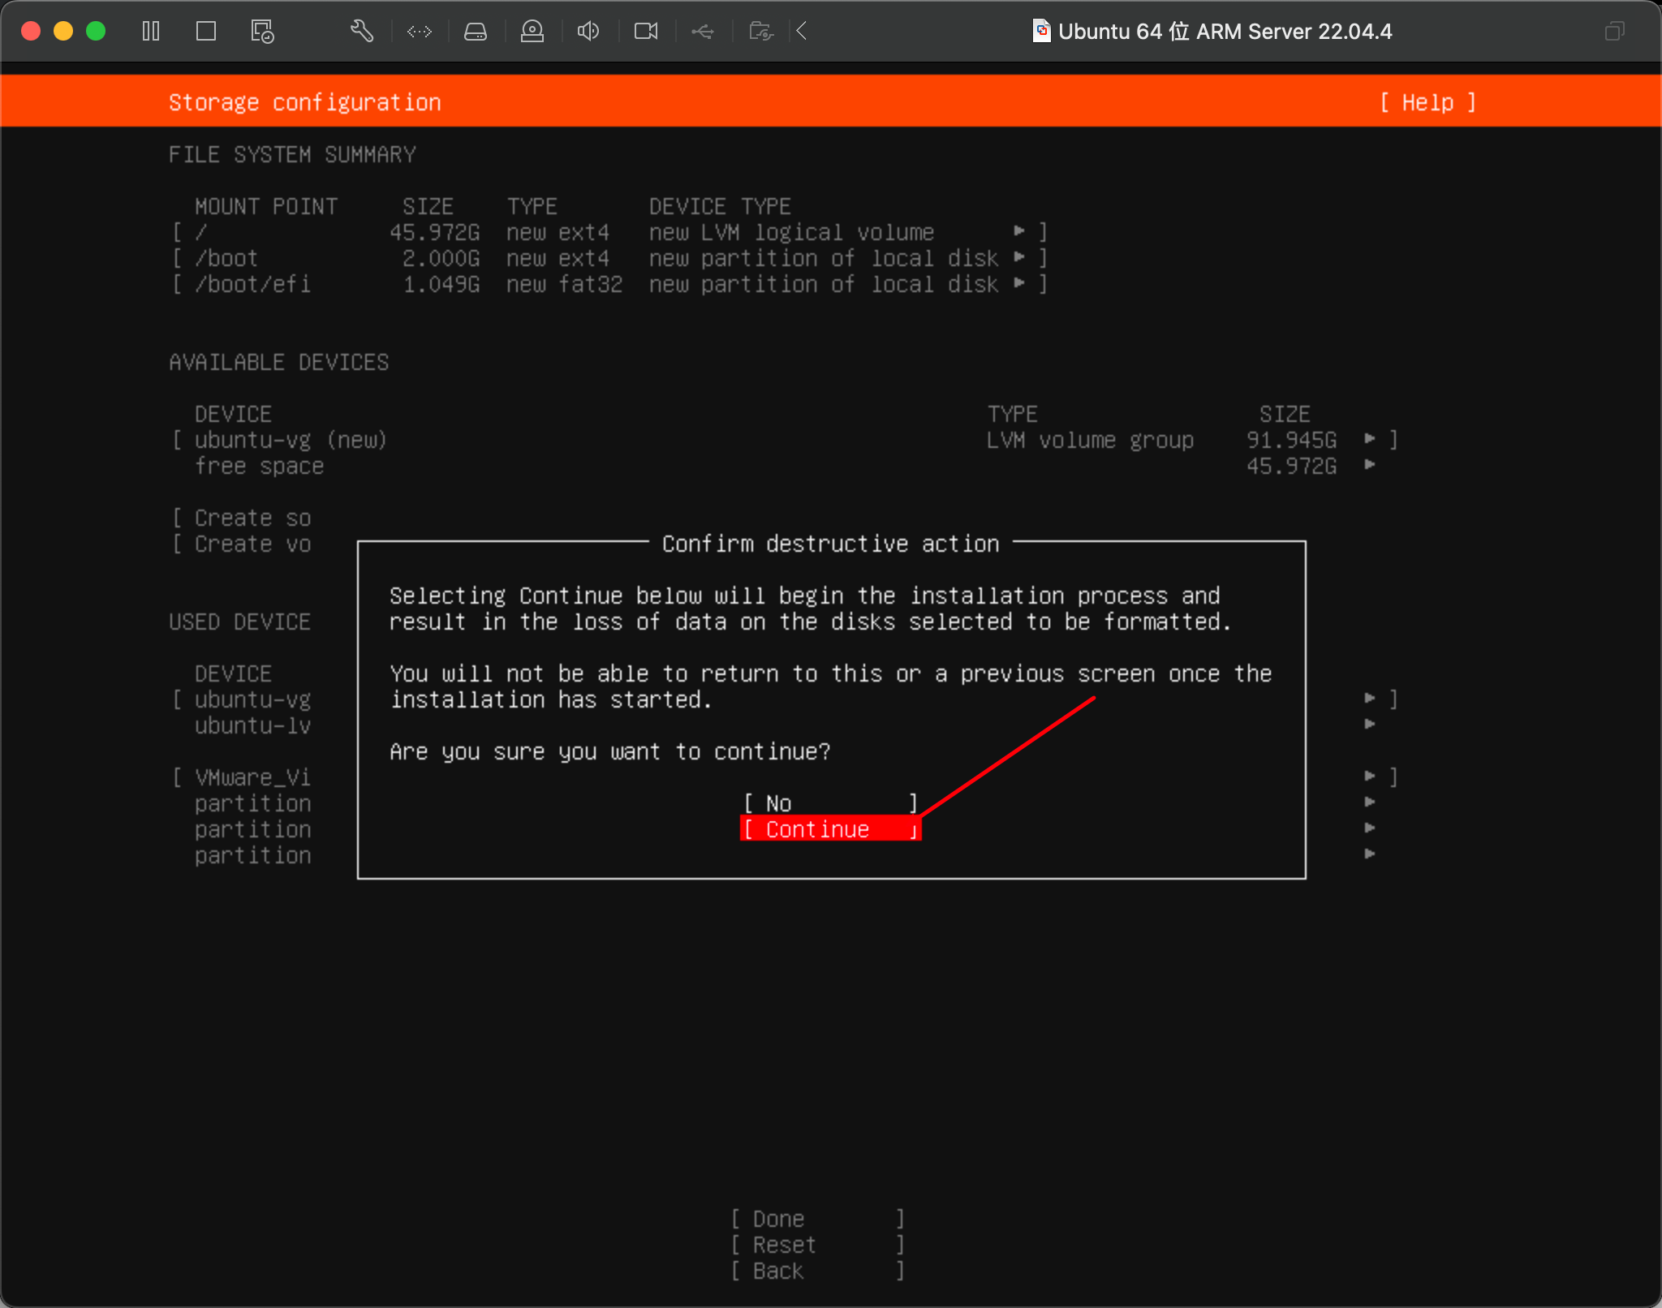Choose the Reset button
The image size is (1662, 1308).
click(x=817, y=1245)
